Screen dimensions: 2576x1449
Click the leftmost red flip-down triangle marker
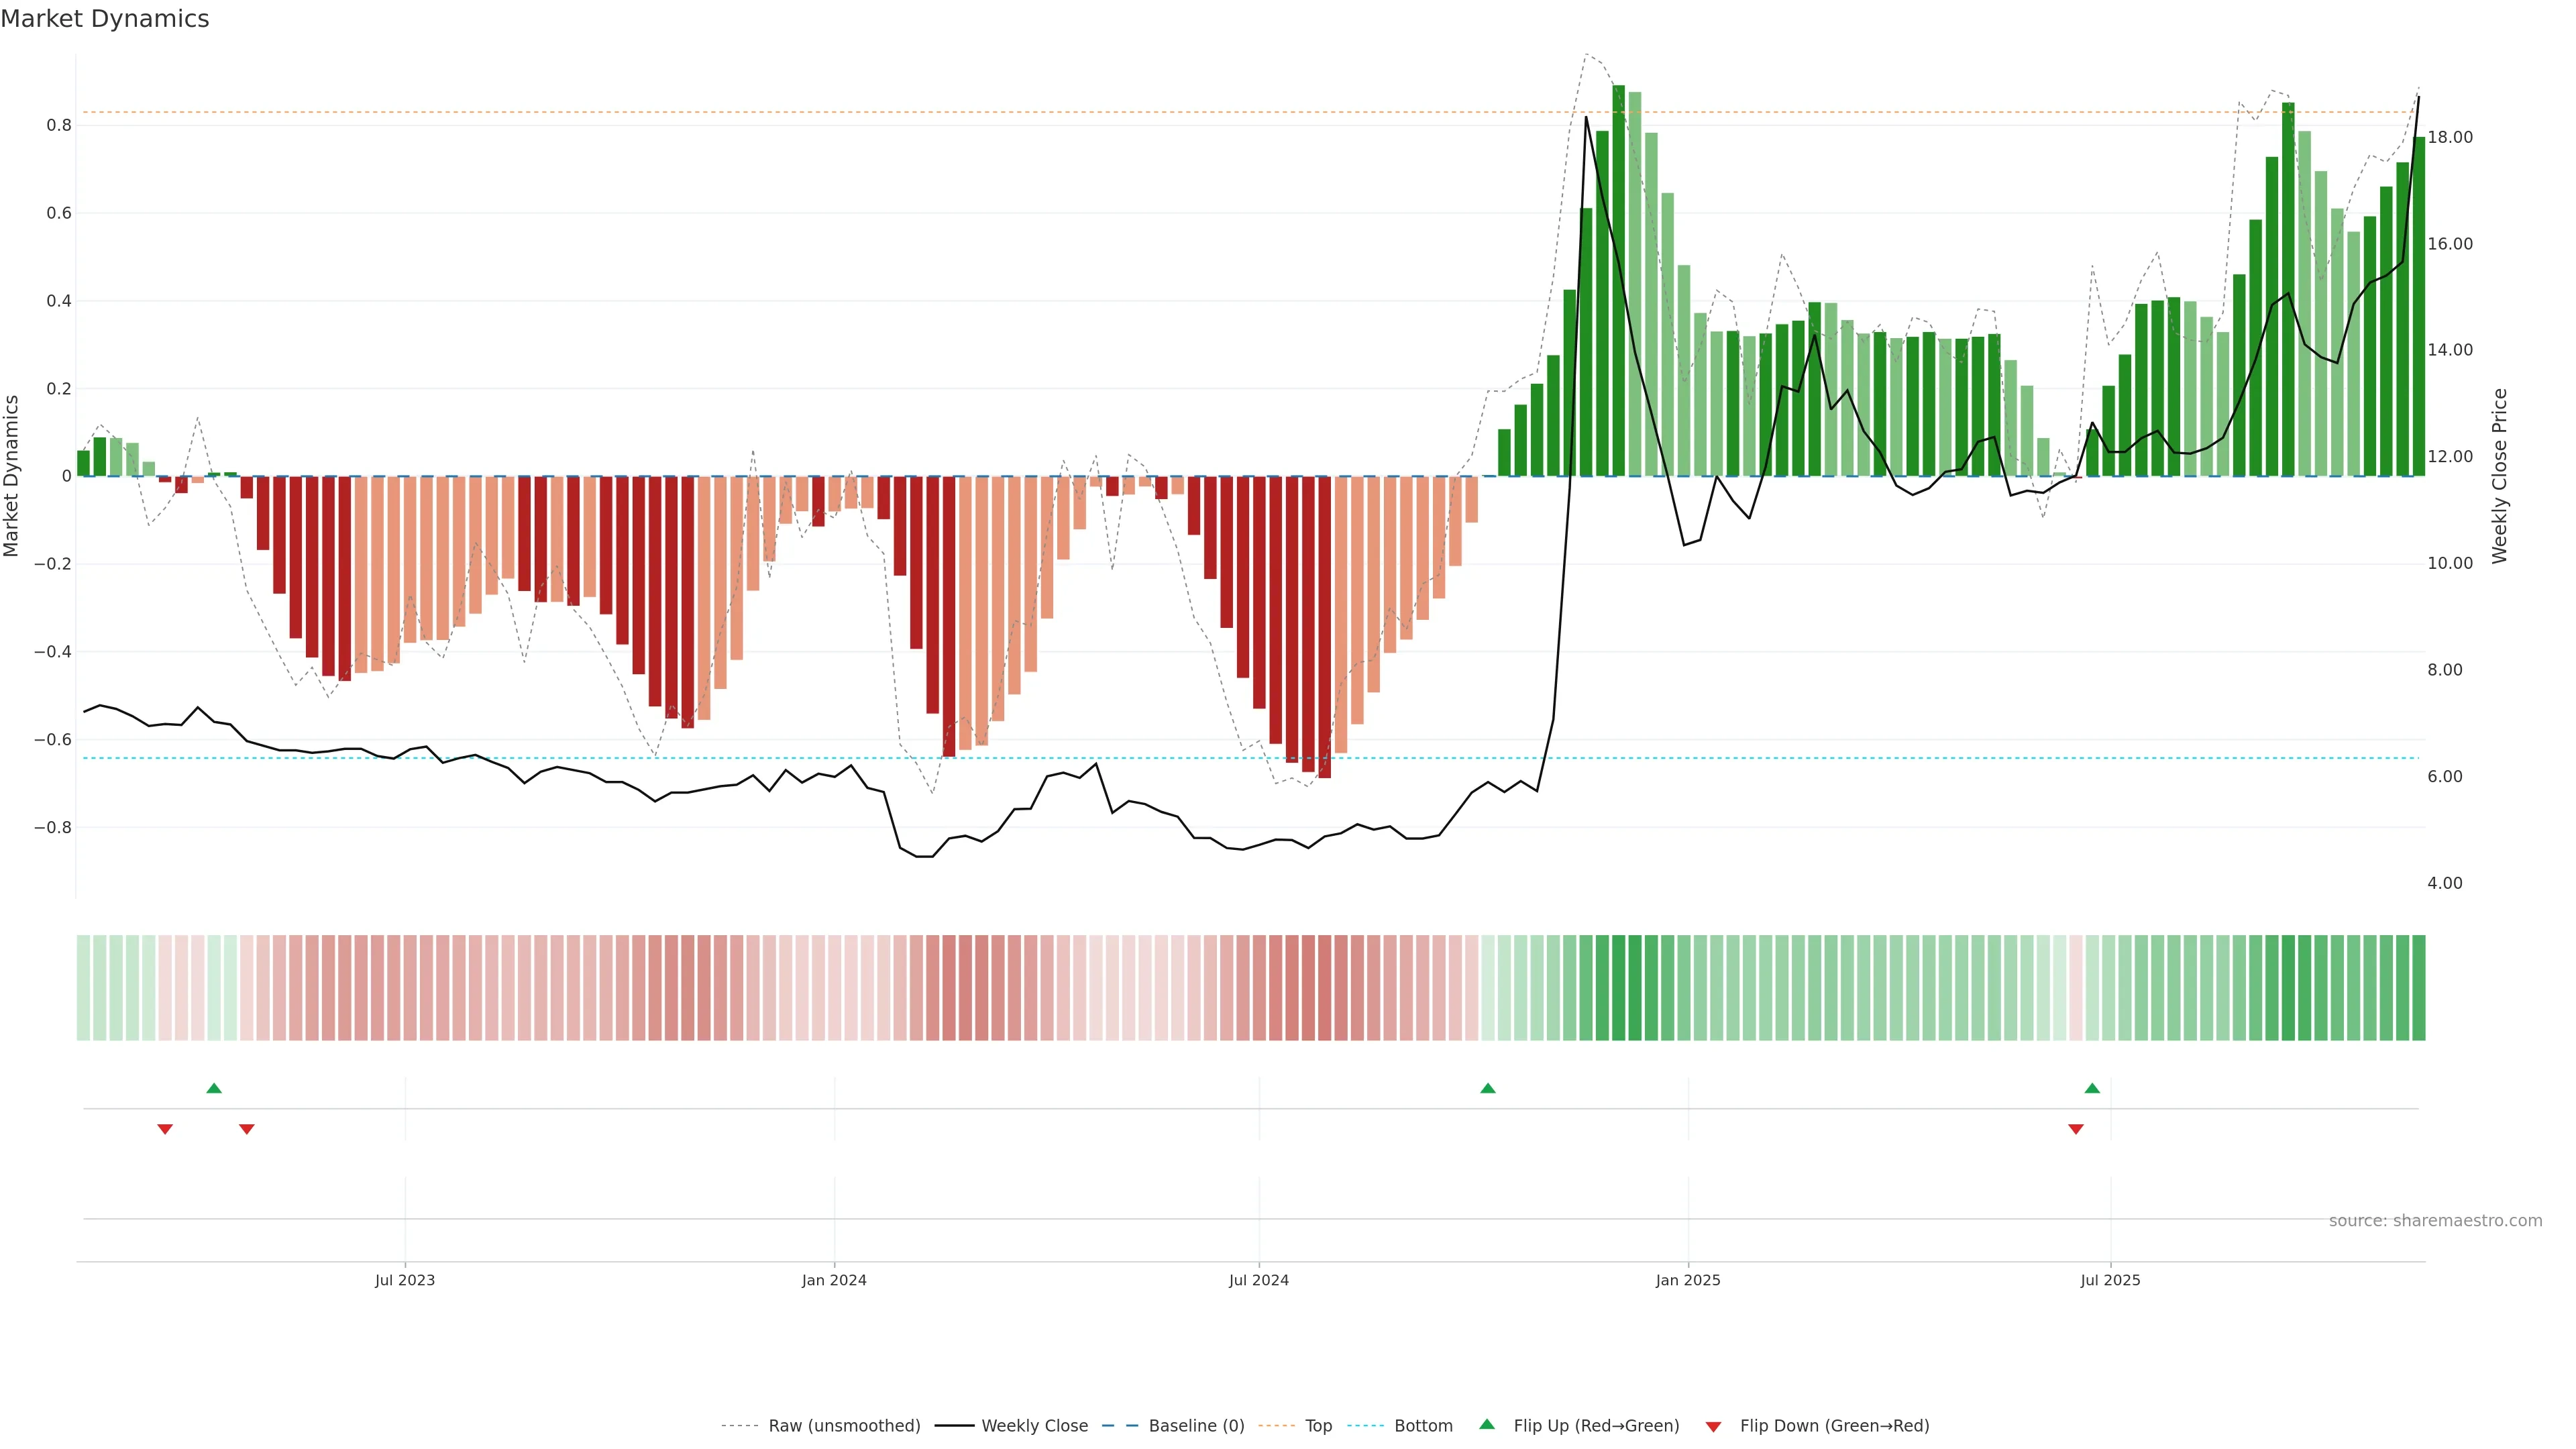click(x=165, y=1129)
